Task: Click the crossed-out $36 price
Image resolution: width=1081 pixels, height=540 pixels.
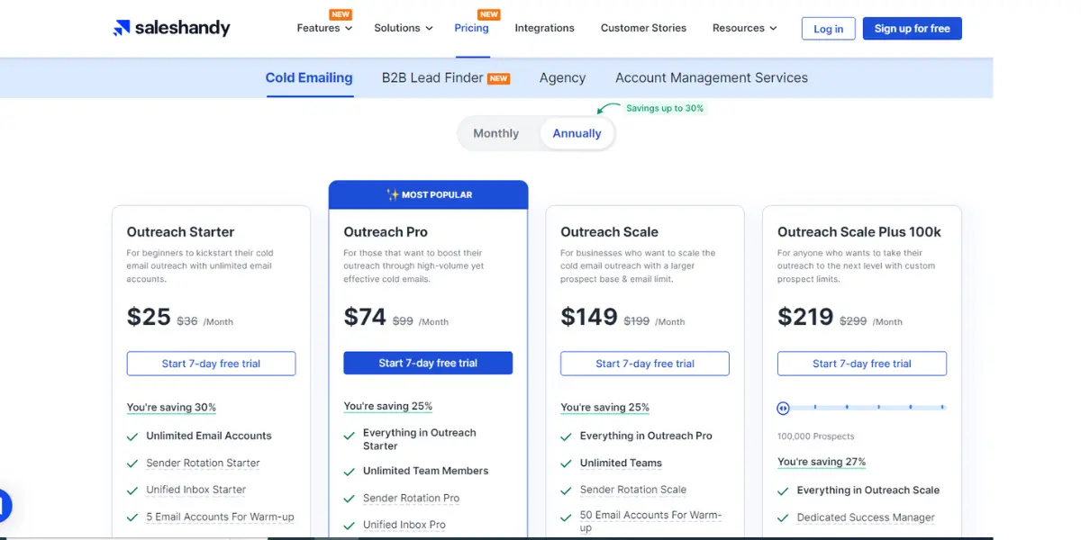Action: pyautogui.click(x=187, y=321)
